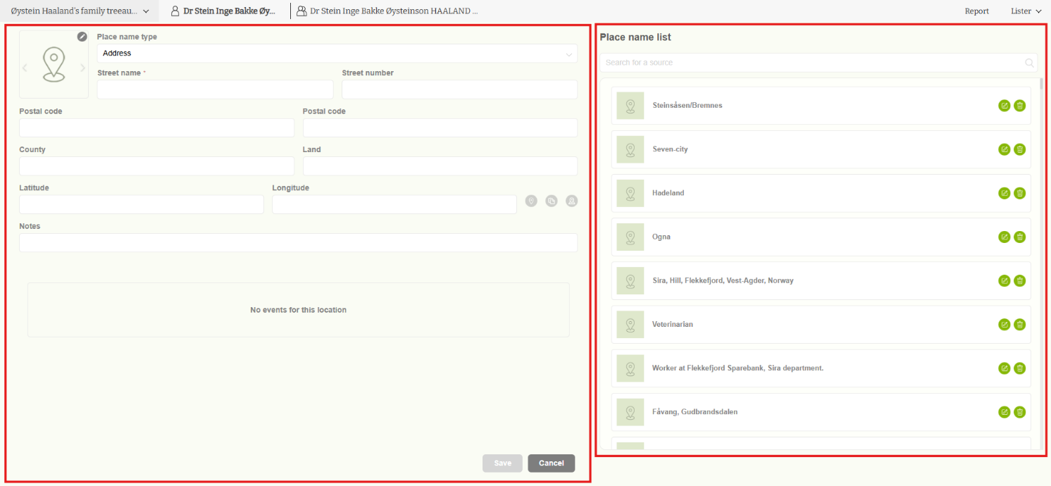Edit the Hadeland place entry
1051x486 pixels.
1004,193
